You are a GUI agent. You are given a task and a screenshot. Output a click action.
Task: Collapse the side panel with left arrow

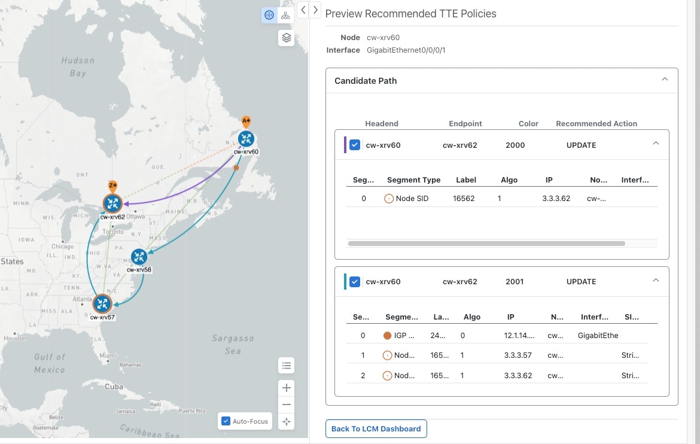(303, 10)
